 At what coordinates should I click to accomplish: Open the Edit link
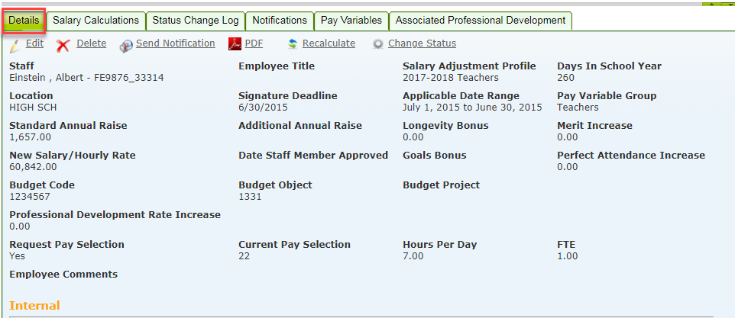[34, 43]
